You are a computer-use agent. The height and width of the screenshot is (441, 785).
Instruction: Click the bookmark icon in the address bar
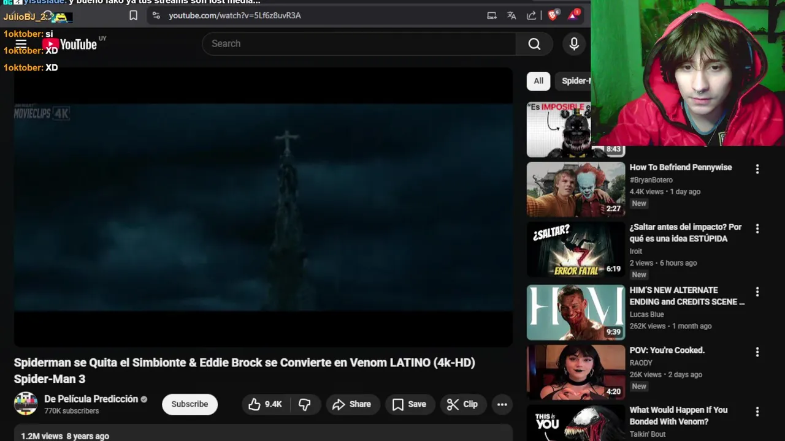point(133,15)
